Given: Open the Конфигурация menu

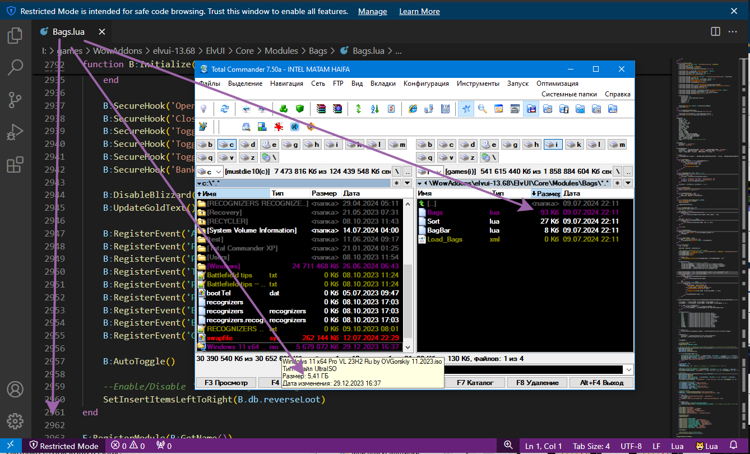Looking at the screenshot, I should pyautogui.click(x=426, y=84).
